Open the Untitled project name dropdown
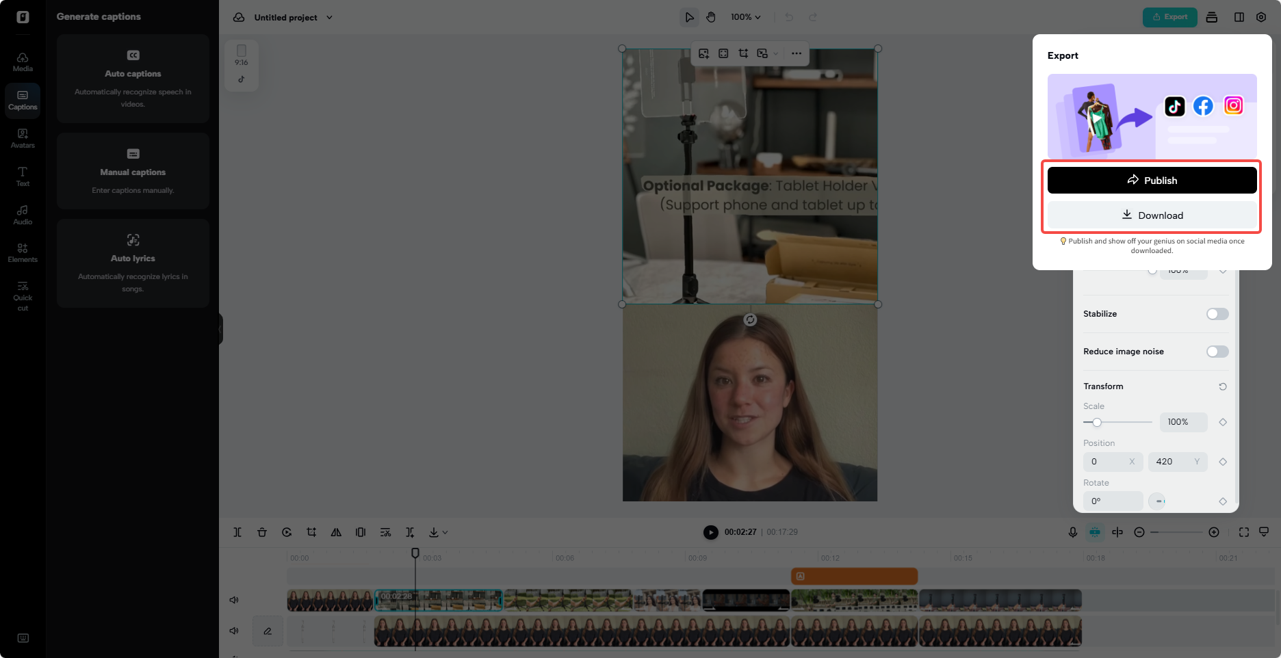 pyautogui.click(x=291, y=17)
